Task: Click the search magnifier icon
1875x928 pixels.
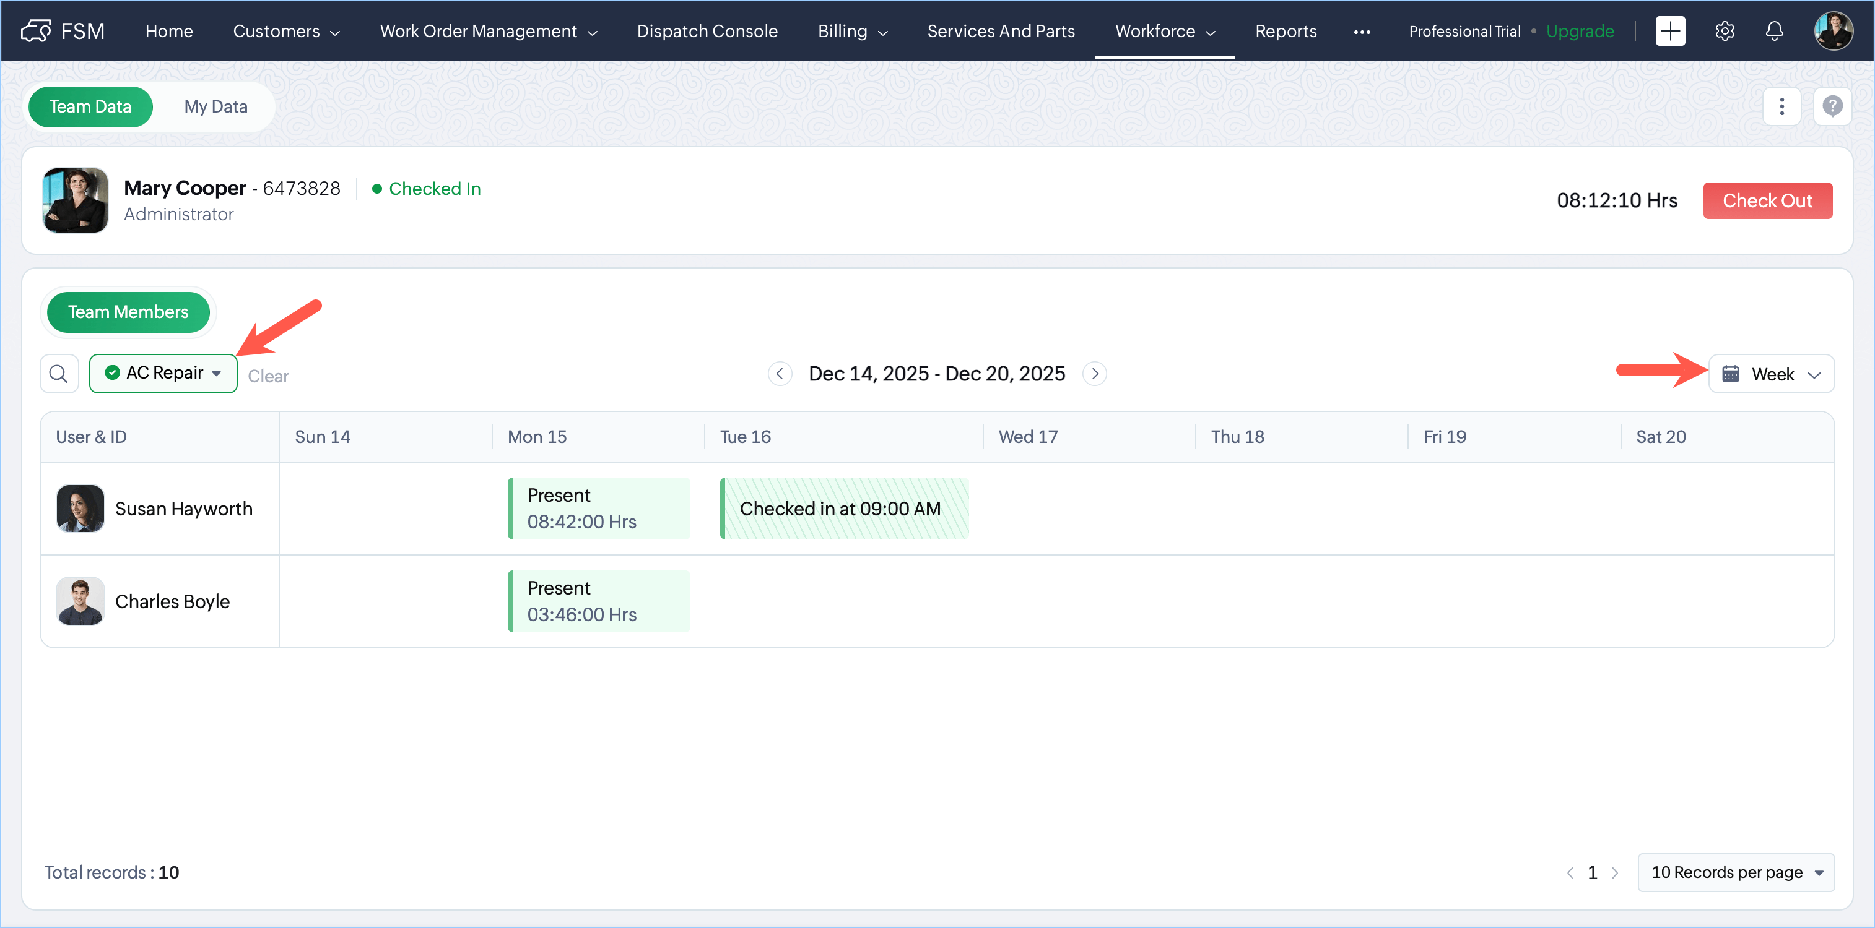Action: (x=58, y=374)
